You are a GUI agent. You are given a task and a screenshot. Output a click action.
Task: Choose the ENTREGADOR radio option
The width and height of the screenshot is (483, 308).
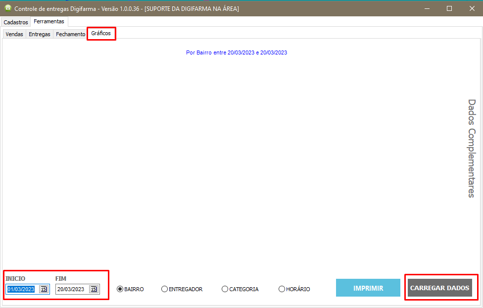coord(164,289)
